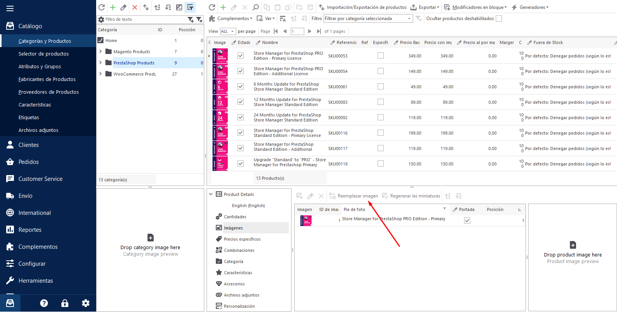Clear the category text filter funnel icon
The width and height of the screenshot is (617, 312).
pos(199,19)
